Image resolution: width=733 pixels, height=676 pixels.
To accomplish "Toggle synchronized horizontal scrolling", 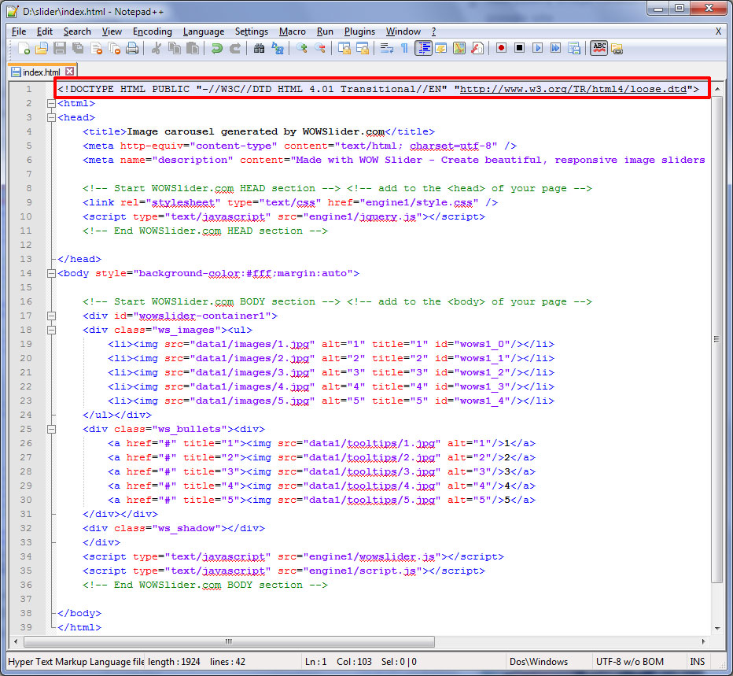I will click(363, 48).
